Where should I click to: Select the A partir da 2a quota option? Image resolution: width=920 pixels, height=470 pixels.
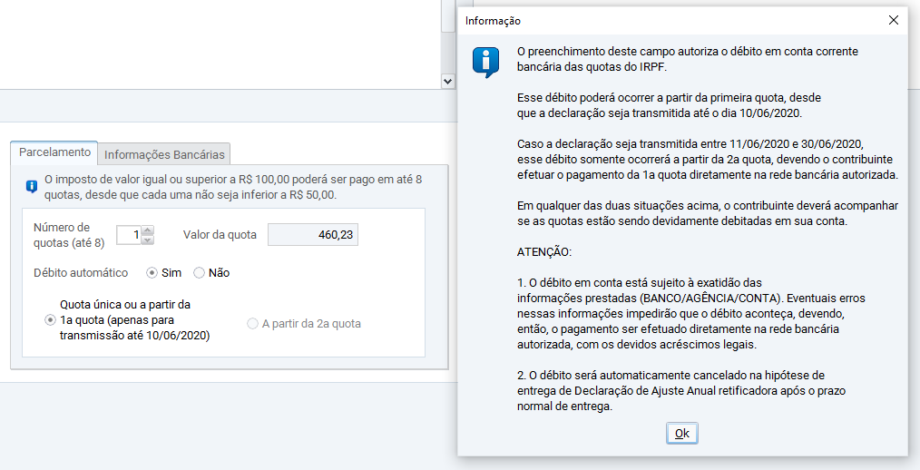pos(253,324)
